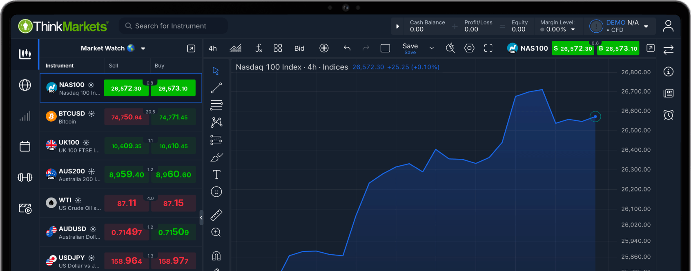Click AUDUSD Buy price 0.71509

tap(174, 232)
